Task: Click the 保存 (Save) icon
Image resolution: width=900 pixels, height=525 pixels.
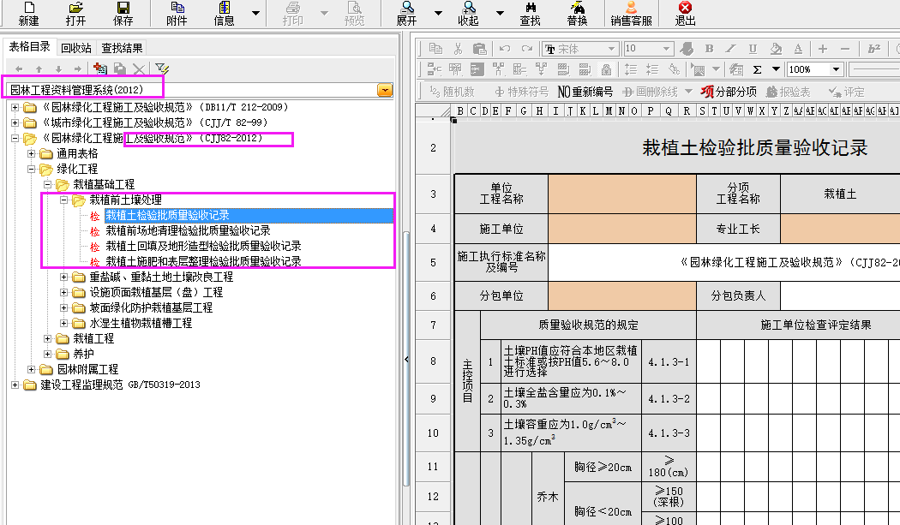Action: point(123,13)
